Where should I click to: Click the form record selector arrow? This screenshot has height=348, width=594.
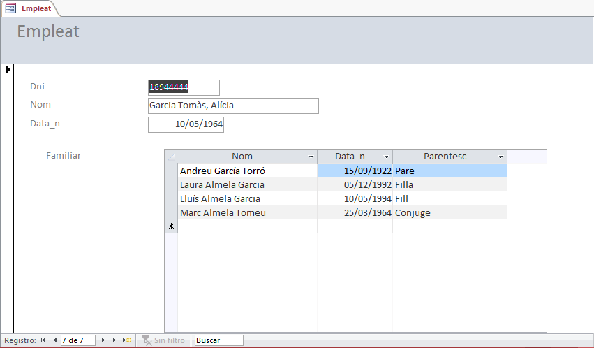8,69
